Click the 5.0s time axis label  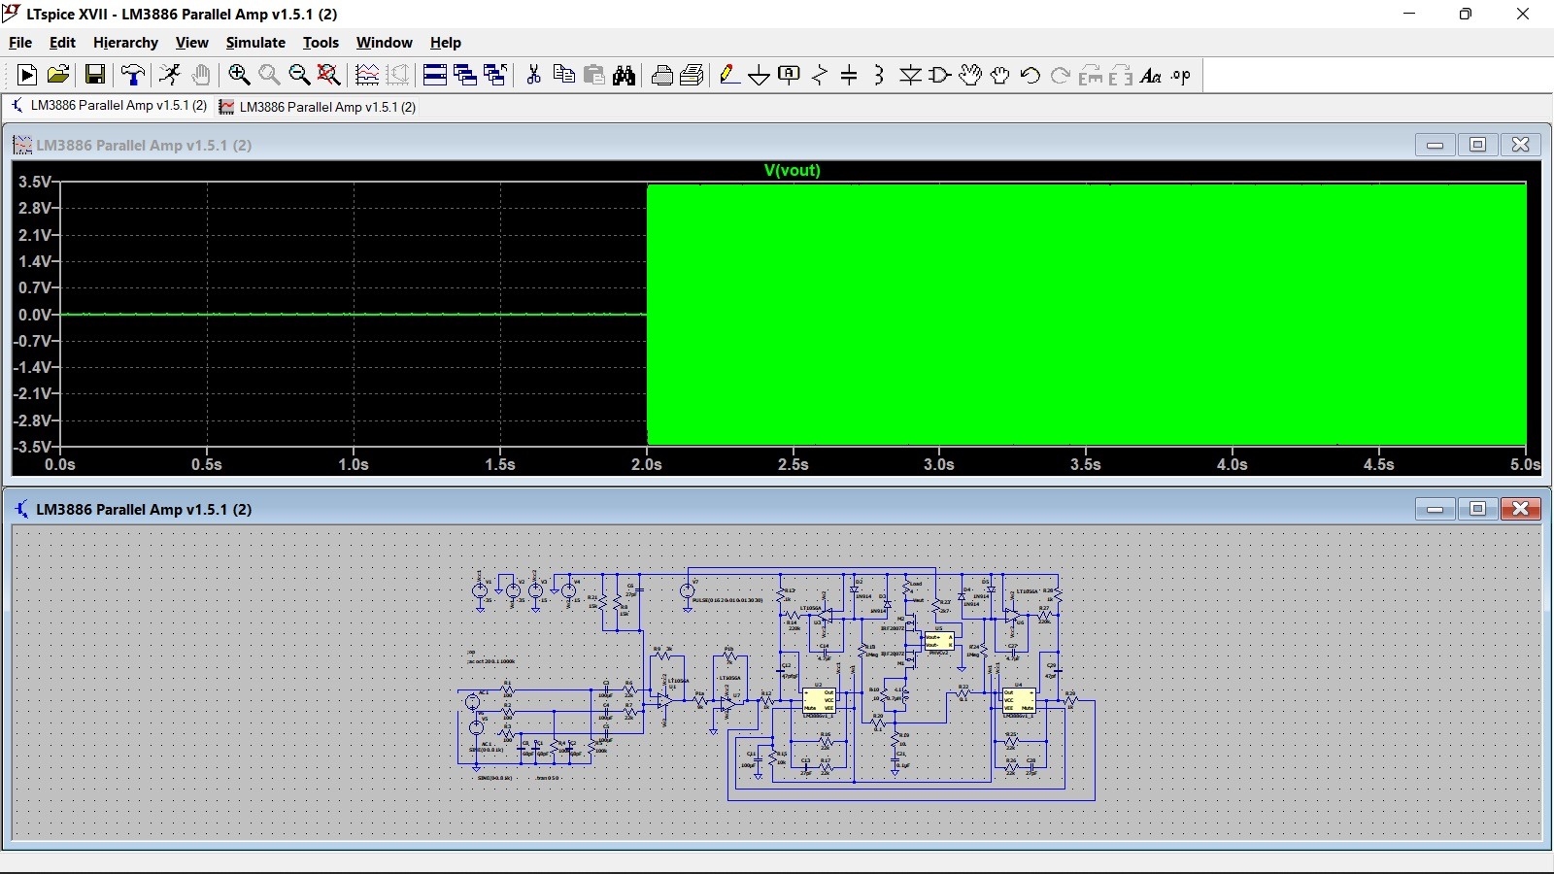[1526, 464]
